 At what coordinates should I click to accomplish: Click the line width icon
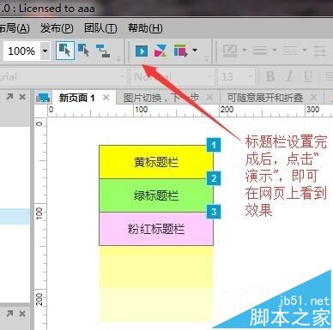click(x=260, y=51)
